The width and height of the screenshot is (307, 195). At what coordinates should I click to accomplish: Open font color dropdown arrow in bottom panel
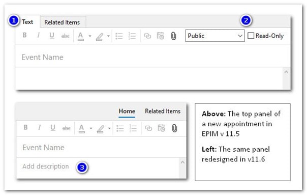91,128
